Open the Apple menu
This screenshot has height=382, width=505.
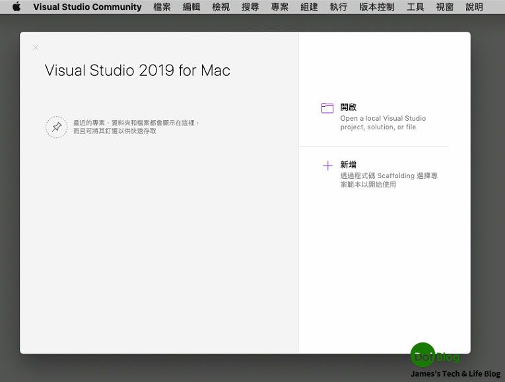[x=17, y=7]
